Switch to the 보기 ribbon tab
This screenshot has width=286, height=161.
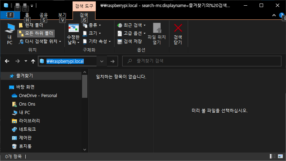pyautogui.click(x=62, y=15)
